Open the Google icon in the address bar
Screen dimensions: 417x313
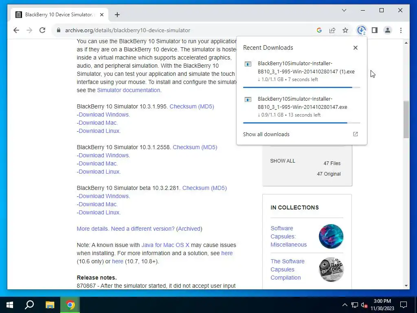coord(319,30)
